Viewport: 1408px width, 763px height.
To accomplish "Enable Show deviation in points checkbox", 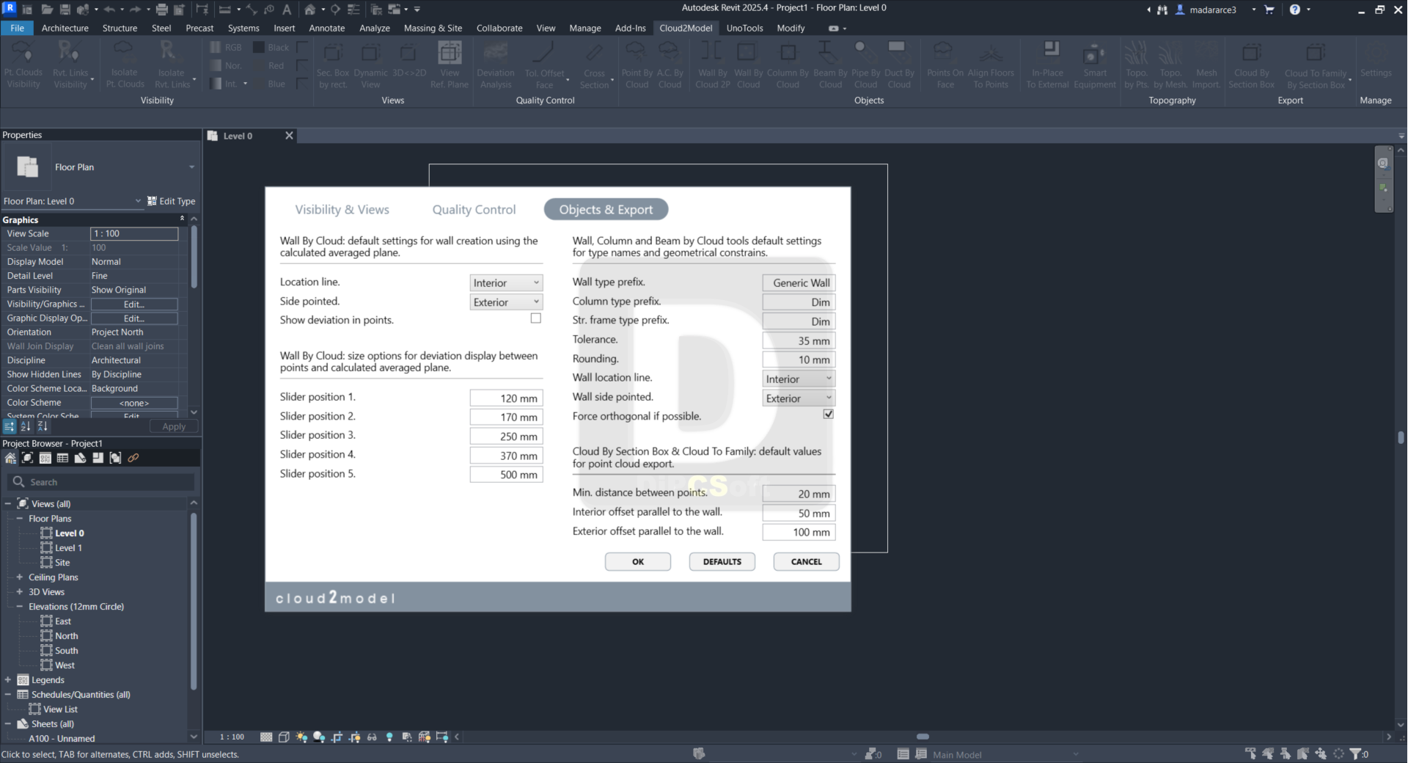I will [536, 318].
